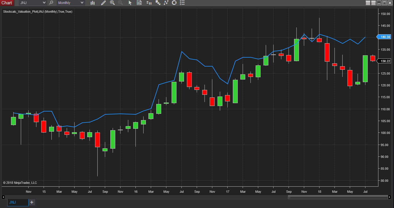
Task: Click the 140.30 blue price marker
Action: coord(385,37)
